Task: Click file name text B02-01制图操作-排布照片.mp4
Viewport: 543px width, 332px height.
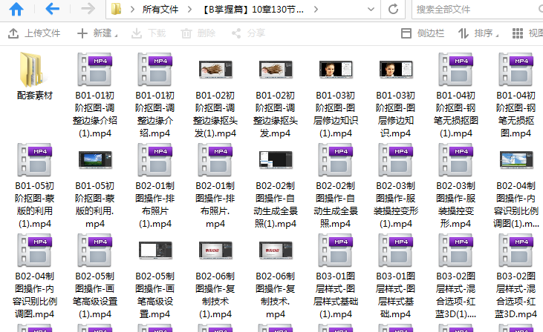Action: click(x=215, y=205)
